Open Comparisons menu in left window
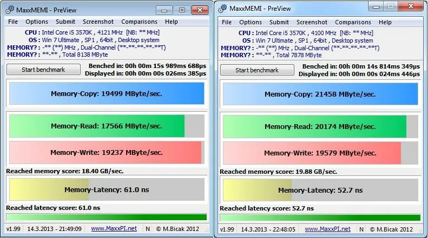The width and height of the screenshot is (428, 238). [139, 22]
